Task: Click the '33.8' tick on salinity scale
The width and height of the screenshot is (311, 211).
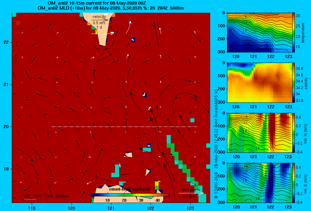Action: [299, 100]
